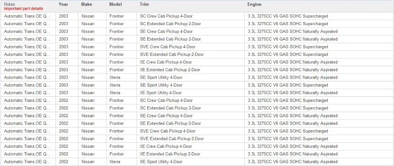The height and width of the screenshot is (166, 394).
Task: Click the Make column header
Action: pos(87,4)
